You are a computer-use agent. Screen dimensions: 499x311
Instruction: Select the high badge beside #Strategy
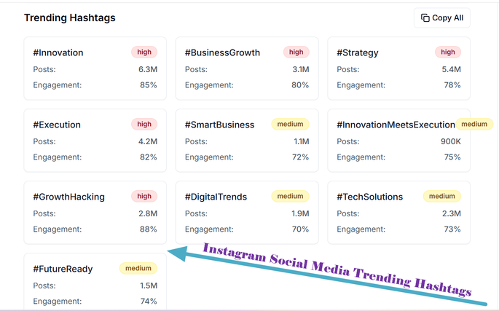click(x=448, y=52)
